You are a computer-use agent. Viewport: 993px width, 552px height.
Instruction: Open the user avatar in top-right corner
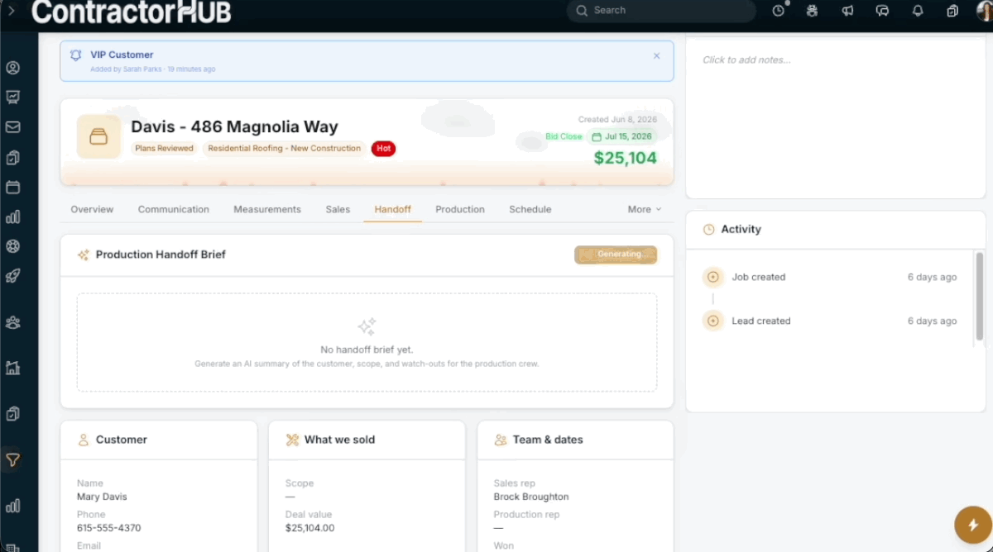(984, 11)
